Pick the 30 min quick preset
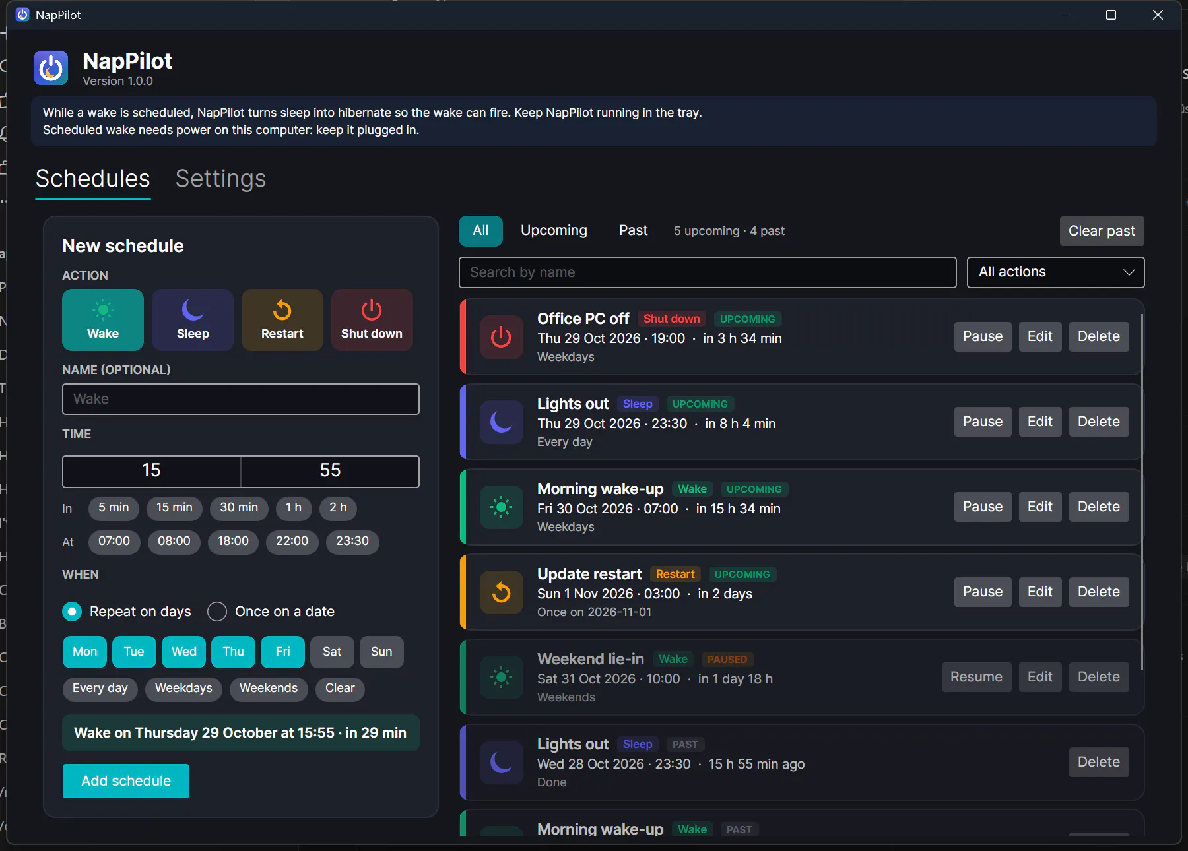This screenshot has width=1188, height=851. pyautogui.click(x=239, y=508)
